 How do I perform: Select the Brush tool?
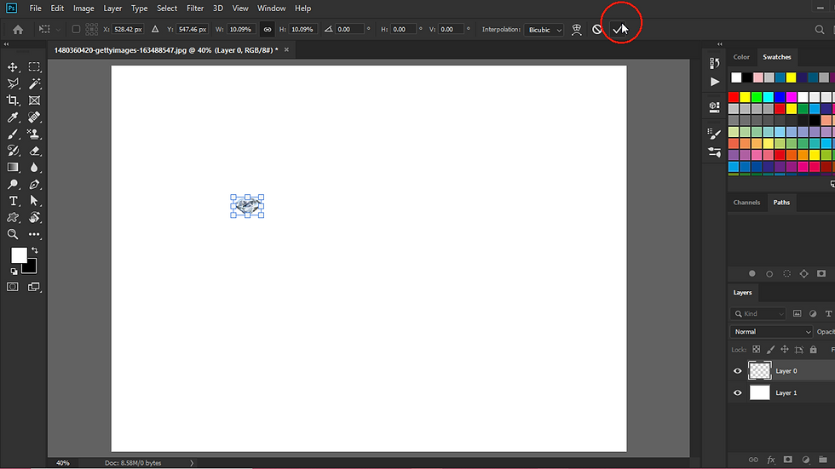(13, 134)
